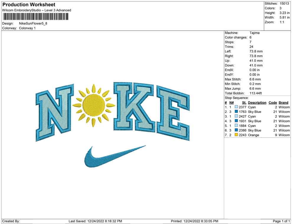Click the Total Bobbin value '113.44ft'
Viewport: 292px width, 224px height.
pyautogui.click(x=256, y=93)
